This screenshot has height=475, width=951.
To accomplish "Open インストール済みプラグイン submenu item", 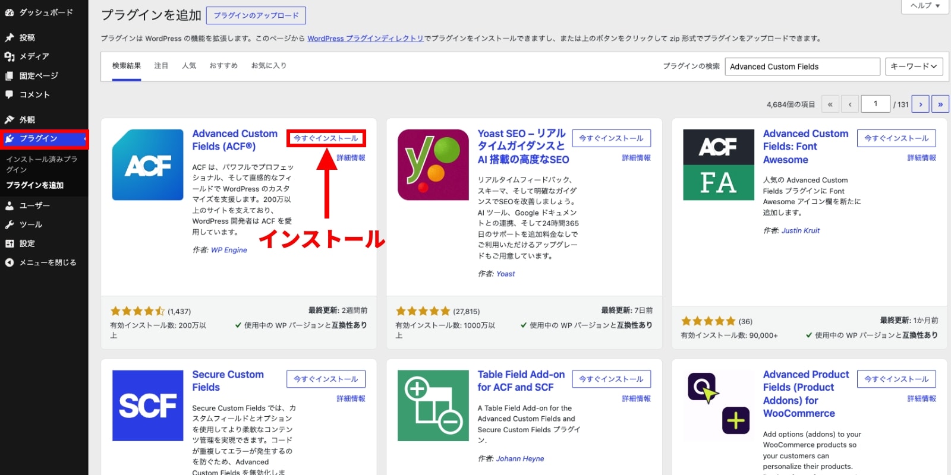I will point(42,164).
